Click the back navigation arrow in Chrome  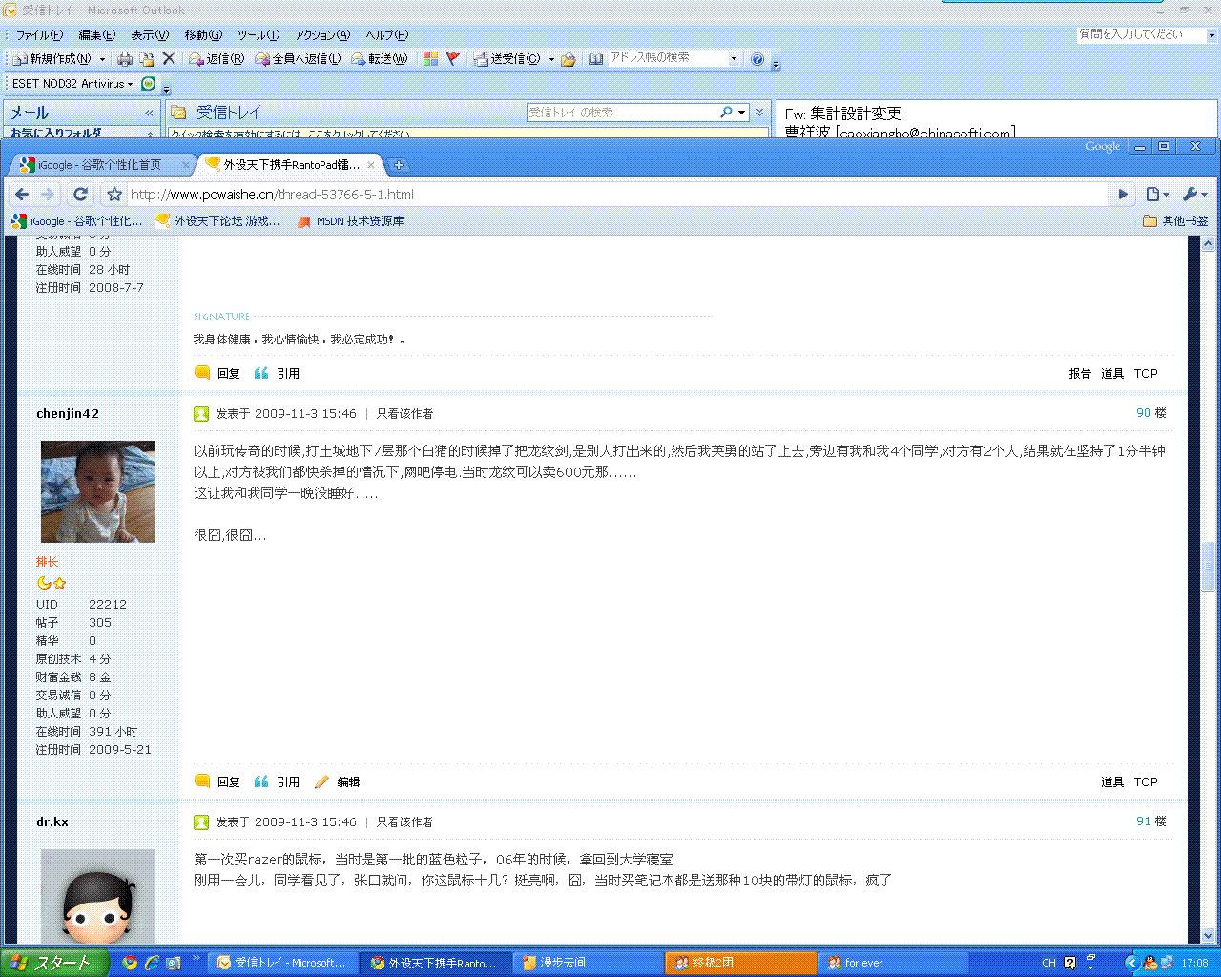[x=22, y=194]
